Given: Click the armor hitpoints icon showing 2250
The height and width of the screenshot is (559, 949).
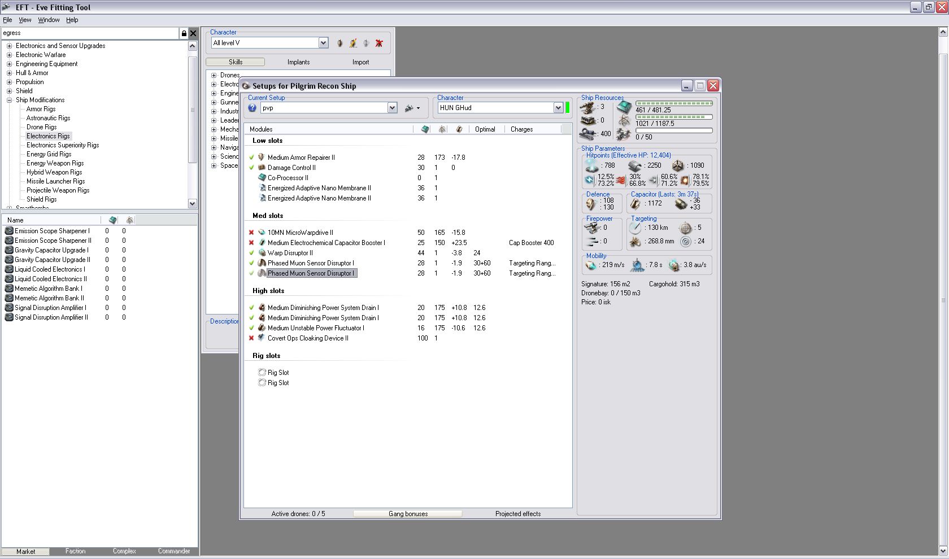Looking at the screenshot, I should pos(635,165).
